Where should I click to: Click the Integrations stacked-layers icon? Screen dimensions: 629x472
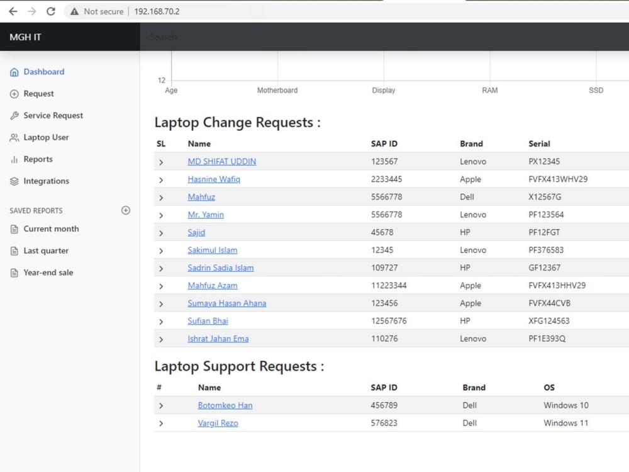14,181
